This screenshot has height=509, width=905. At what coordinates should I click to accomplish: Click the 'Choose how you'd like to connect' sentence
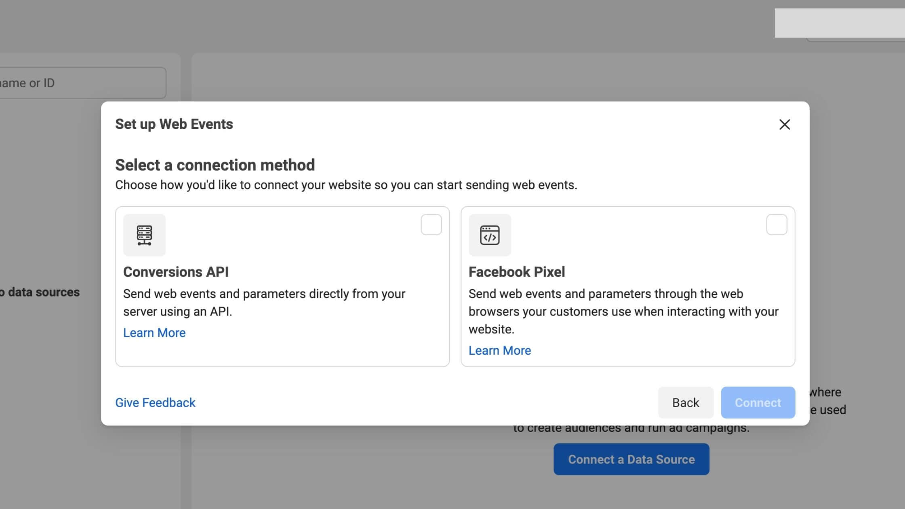(346, 185)
